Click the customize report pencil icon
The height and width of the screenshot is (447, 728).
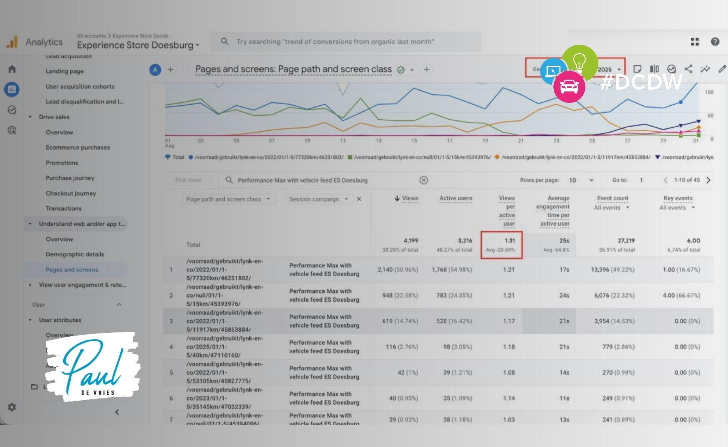pyautogui.click(x=722, y=69)
